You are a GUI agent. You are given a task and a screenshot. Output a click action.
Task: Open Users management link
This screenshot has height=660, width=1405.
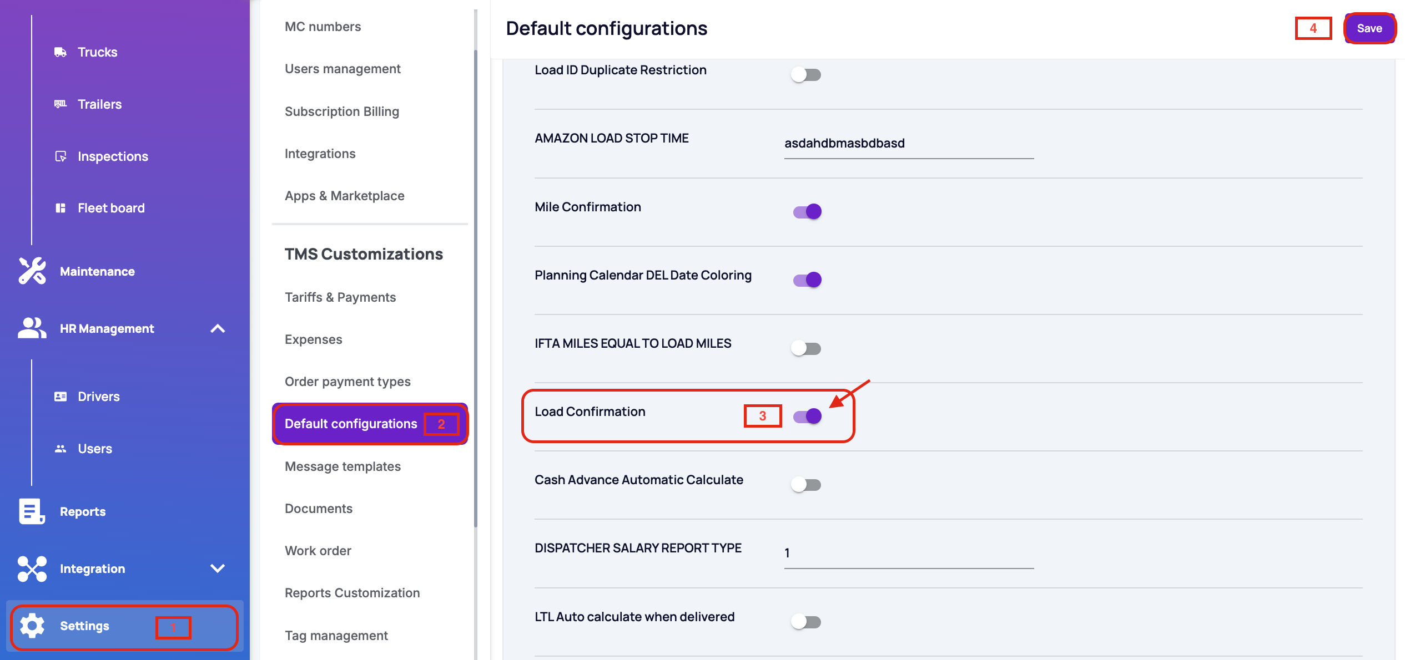pos(343,69)
